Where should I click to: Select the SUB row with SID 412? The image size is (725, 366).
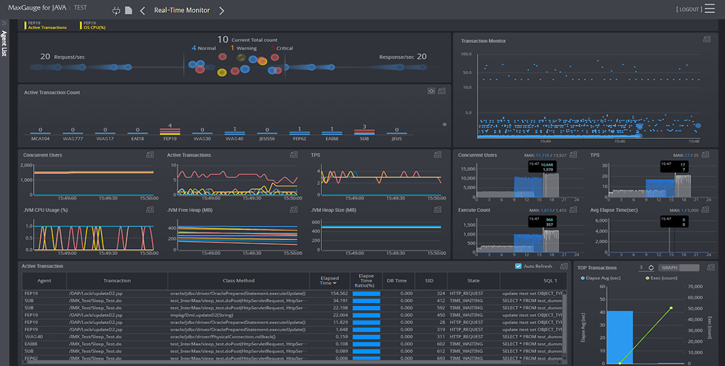coord(292,300)
